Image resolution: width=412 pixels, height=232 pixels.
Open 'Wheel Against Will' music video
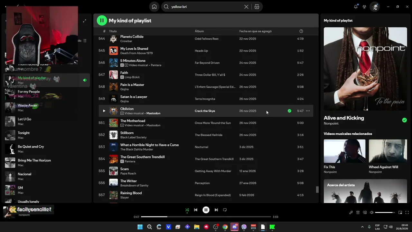click(x=388, y=151)
